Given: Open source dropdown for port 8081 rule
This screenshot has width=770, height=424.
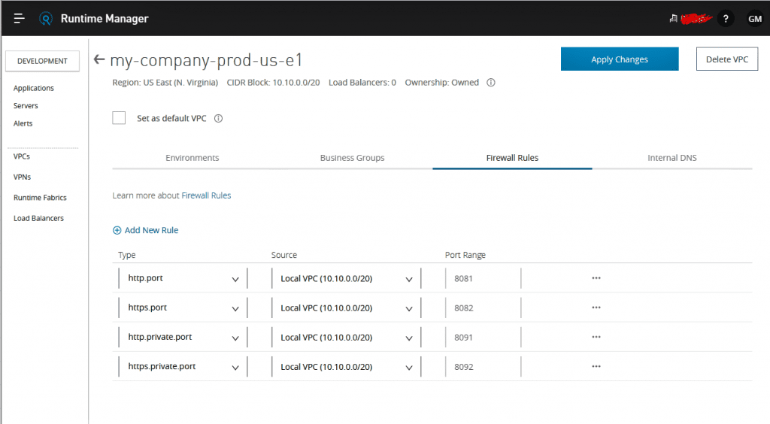Looking at the screenshot, I should coord(346,278).
